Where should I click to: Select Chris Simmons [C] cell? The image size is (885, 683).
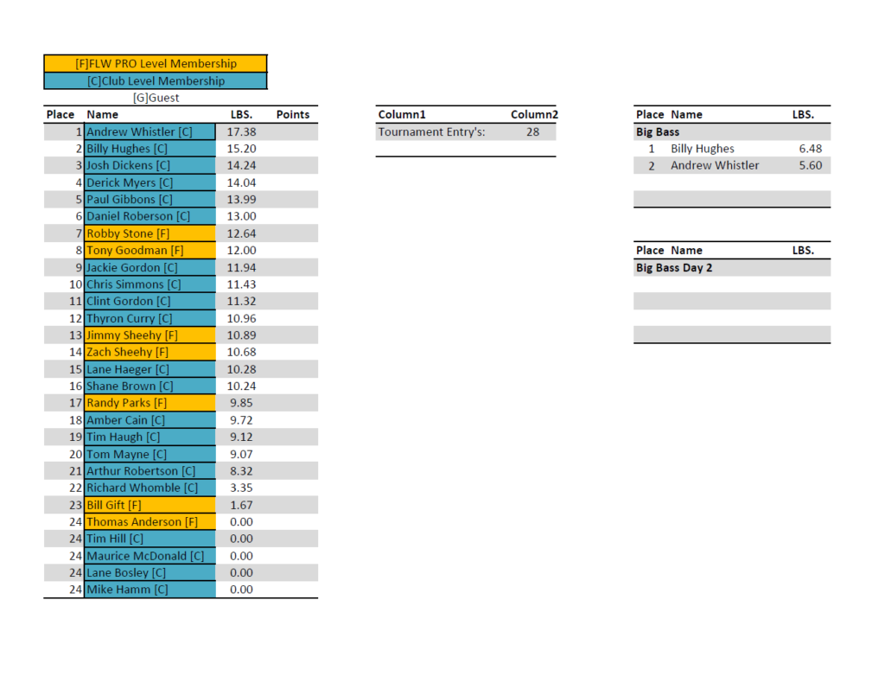pos(150,284)
